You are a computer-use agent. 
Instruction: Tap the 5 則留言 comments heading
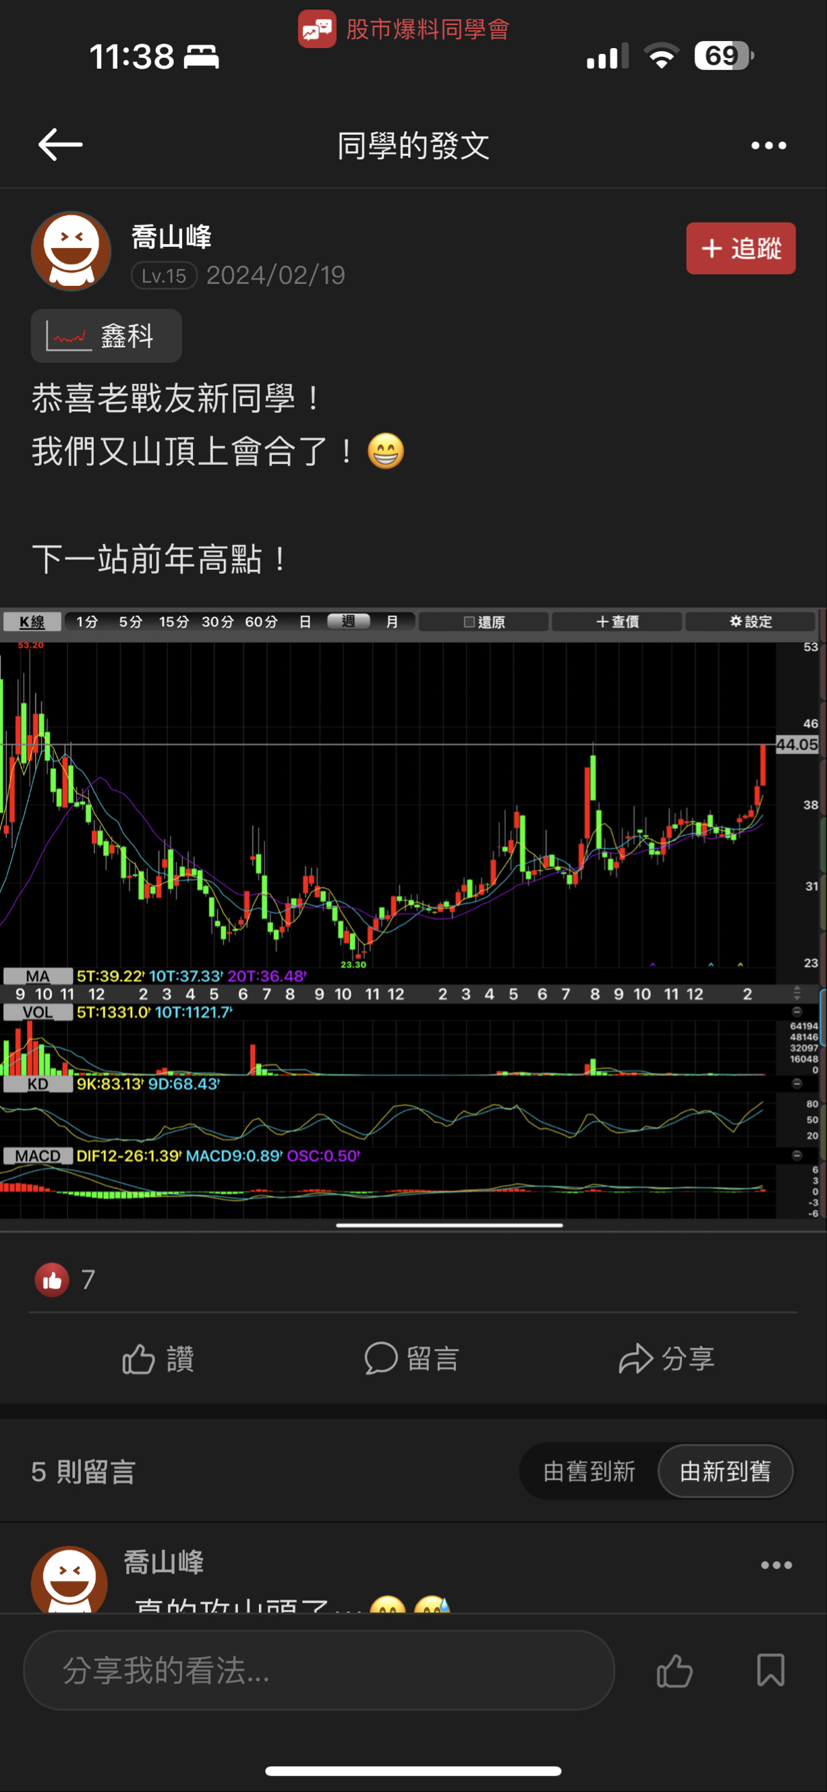[84, 1472]
